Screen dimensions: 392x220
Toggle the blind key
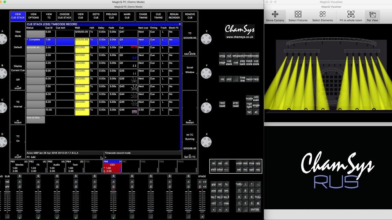[220, 170]
